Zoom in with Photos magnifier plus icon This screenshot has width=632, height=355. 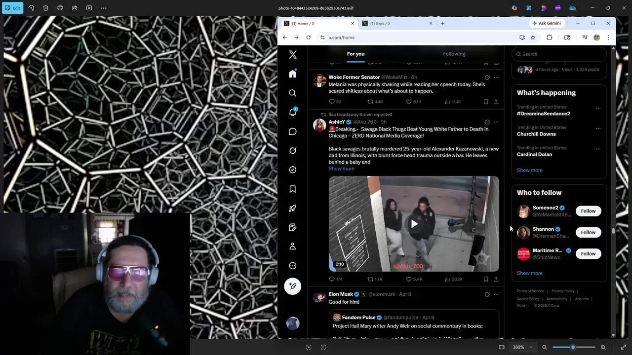coord(603,347)
